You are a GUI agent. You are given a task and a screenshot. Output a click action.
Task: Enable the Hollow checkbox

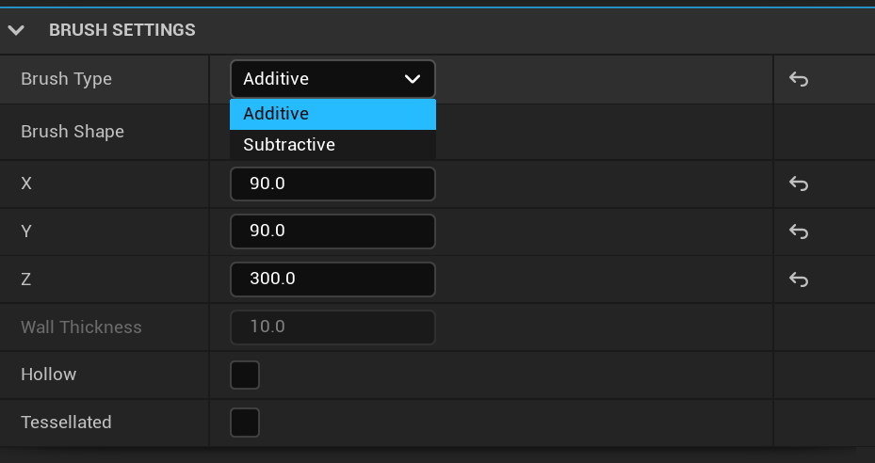[x=245, y=375]
